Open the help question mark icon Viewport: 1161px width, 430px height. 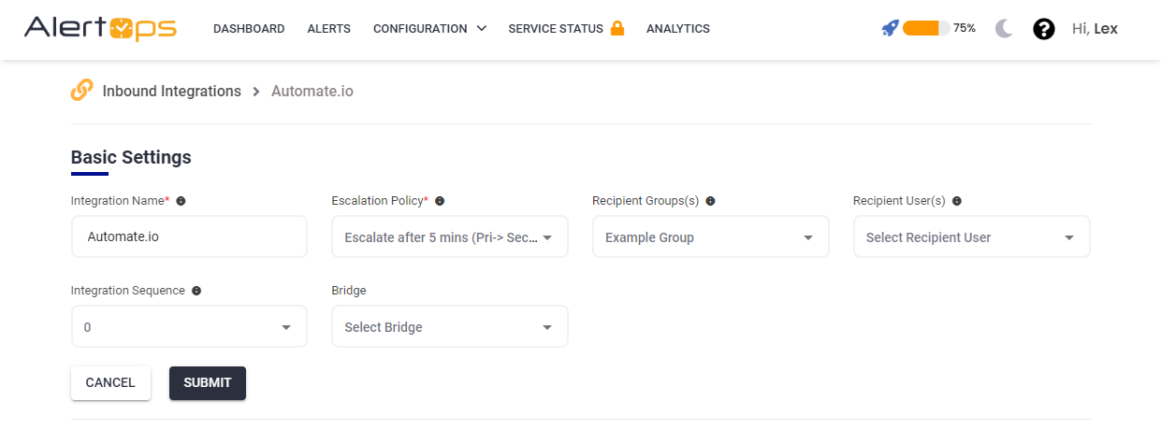coord(1044,29)
